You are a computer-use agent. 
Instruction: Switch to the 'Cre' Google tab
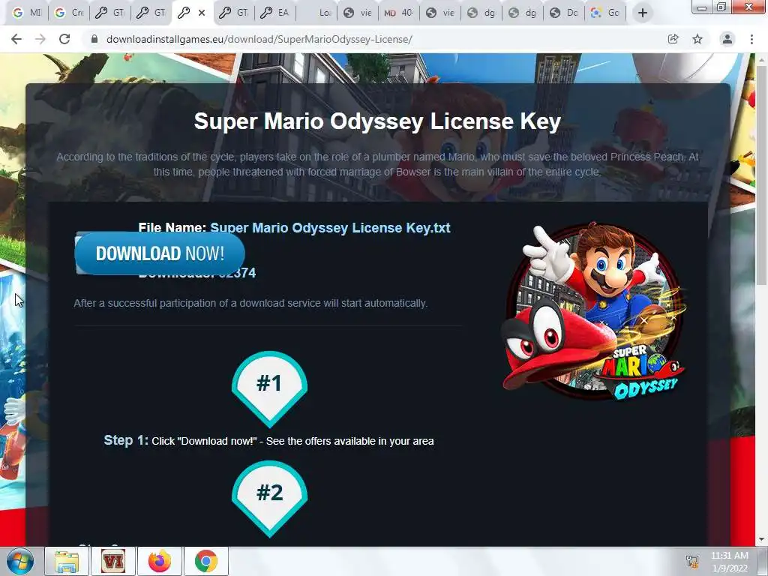(x=69, y=13)
